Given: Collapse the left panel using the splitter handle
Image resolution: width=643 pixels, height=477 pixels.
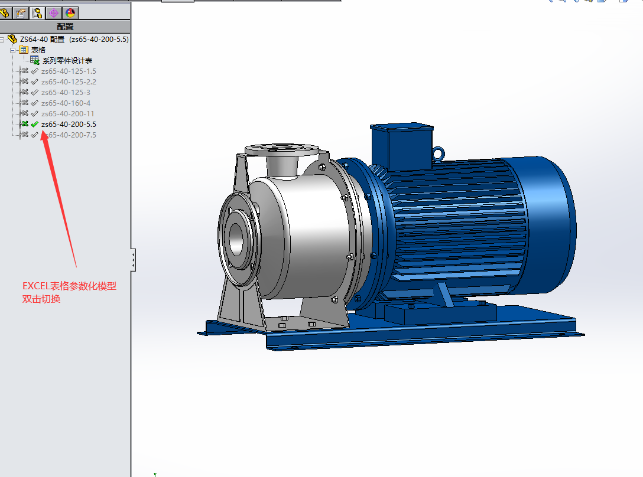Looking at the screenshot, I should (x=134, y=260).
